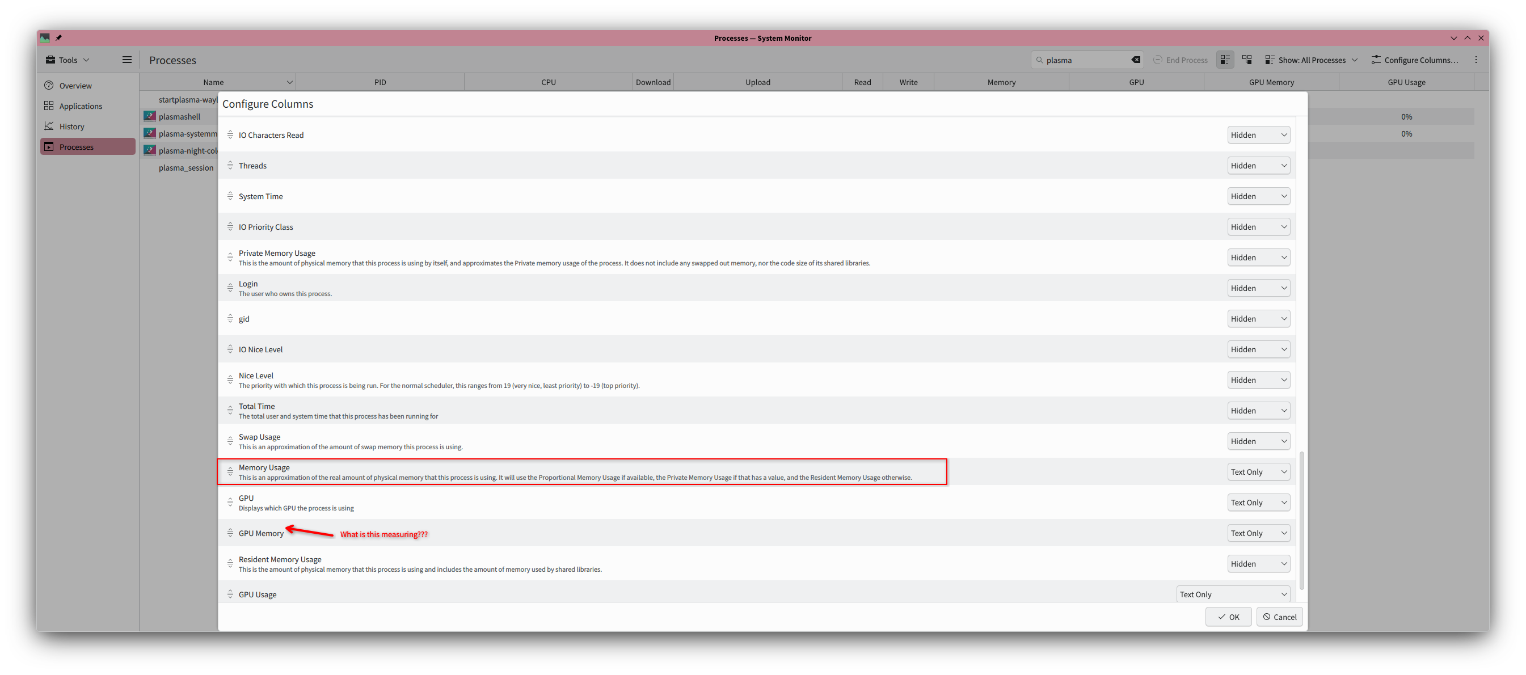Open the toolbar three-dot overflow menu
1526x675 pixels.
tap(1476, 60)
